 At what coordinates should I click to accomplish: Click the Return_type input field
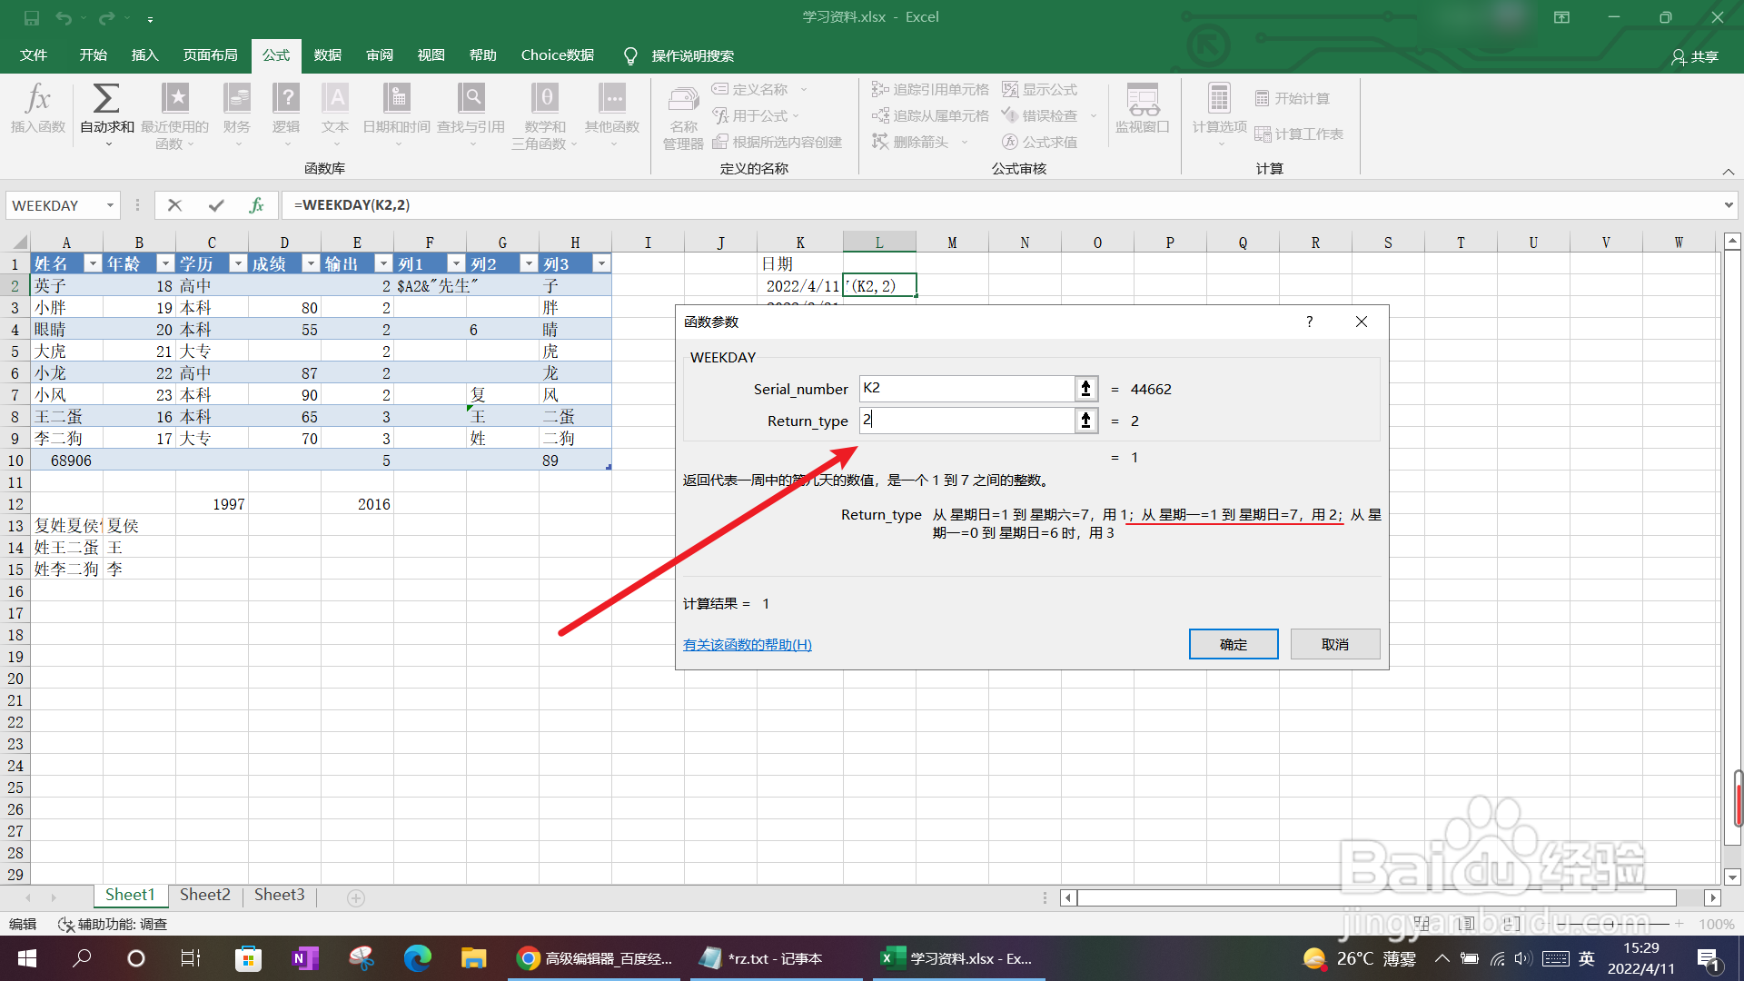tap(966, 421)
